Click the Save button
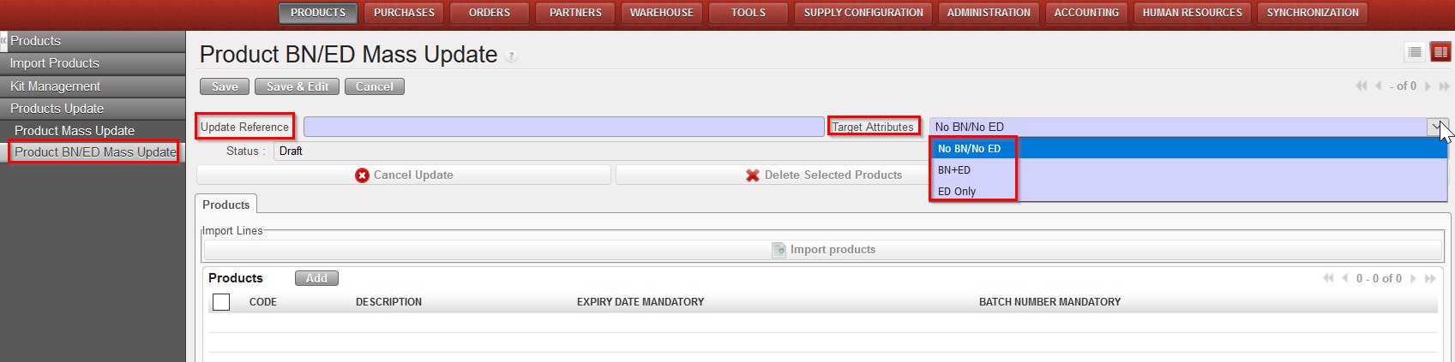 point(225,86)
